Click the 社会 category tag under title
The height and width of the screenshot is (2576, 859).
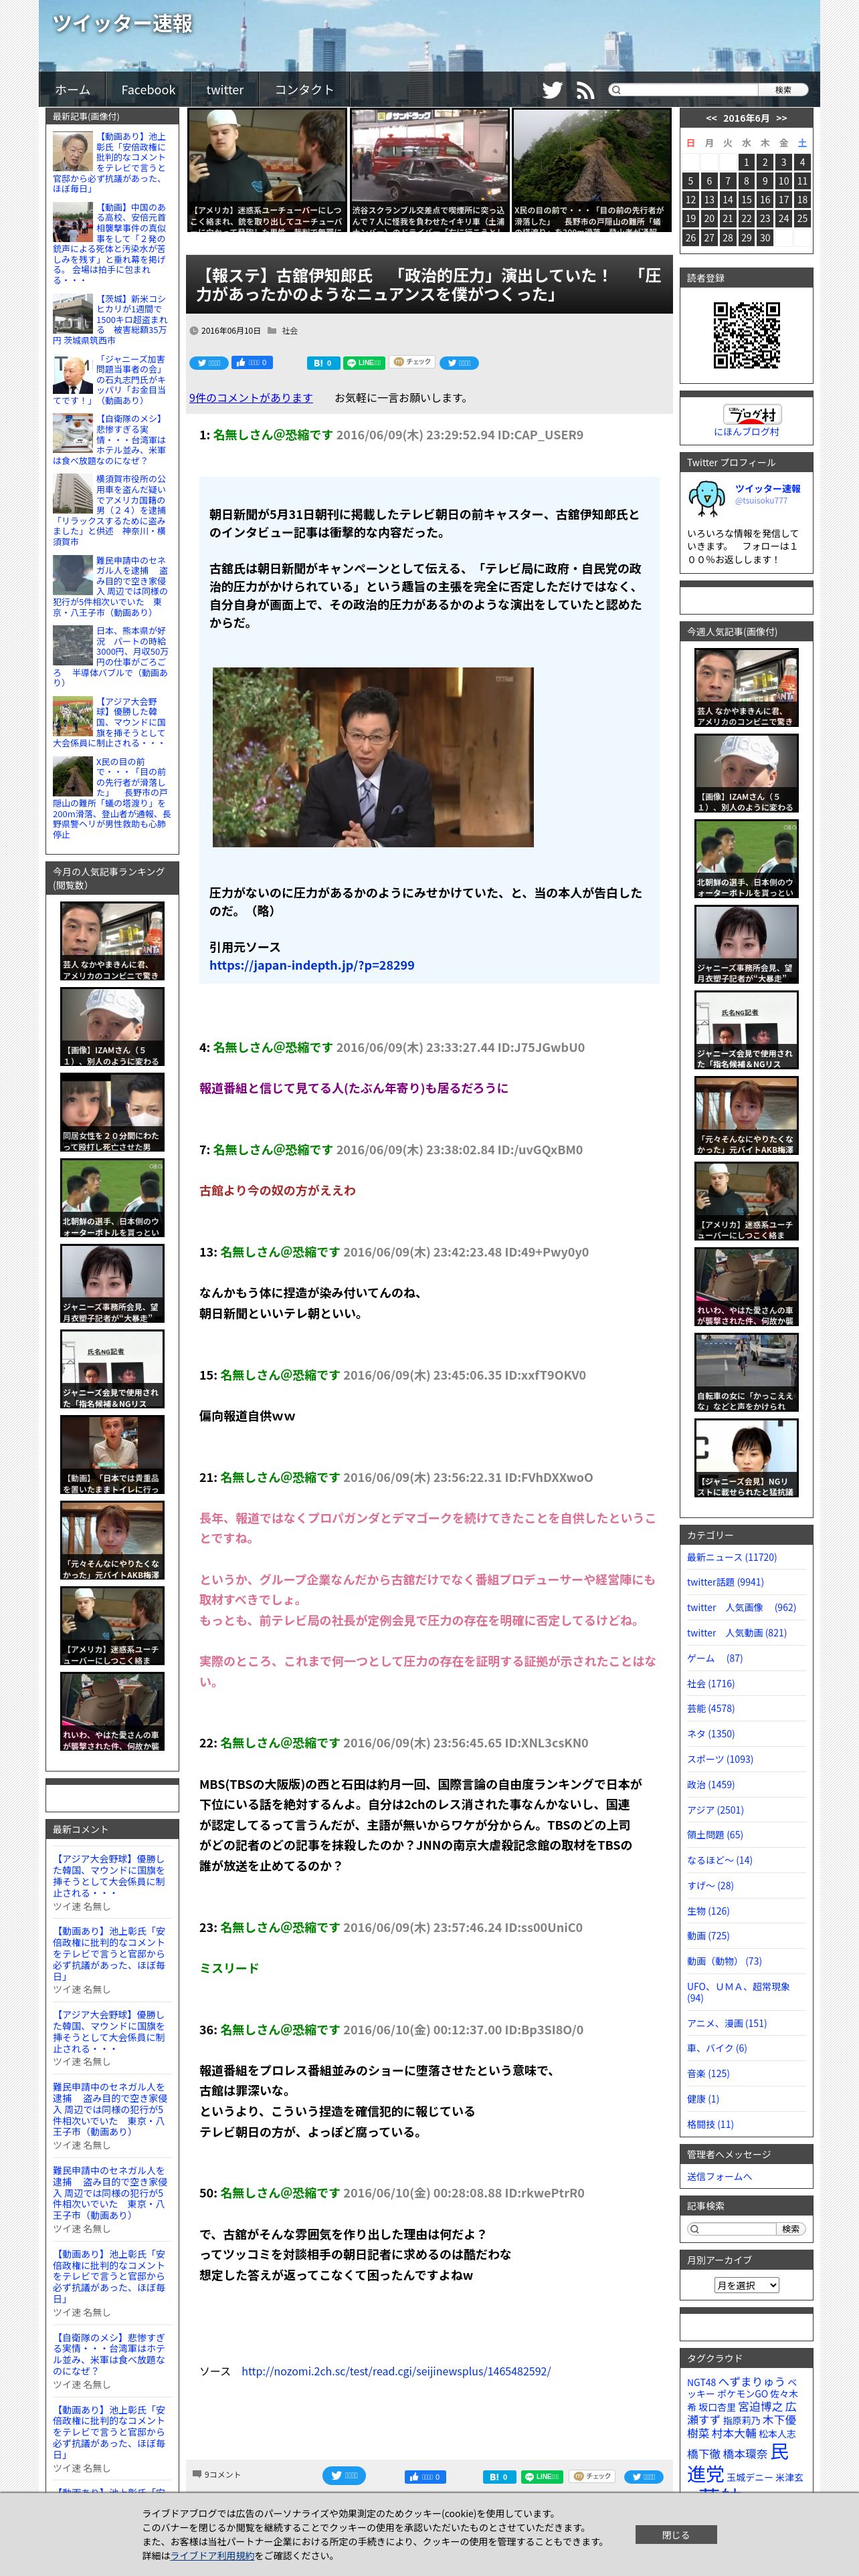tap(290, 331)
